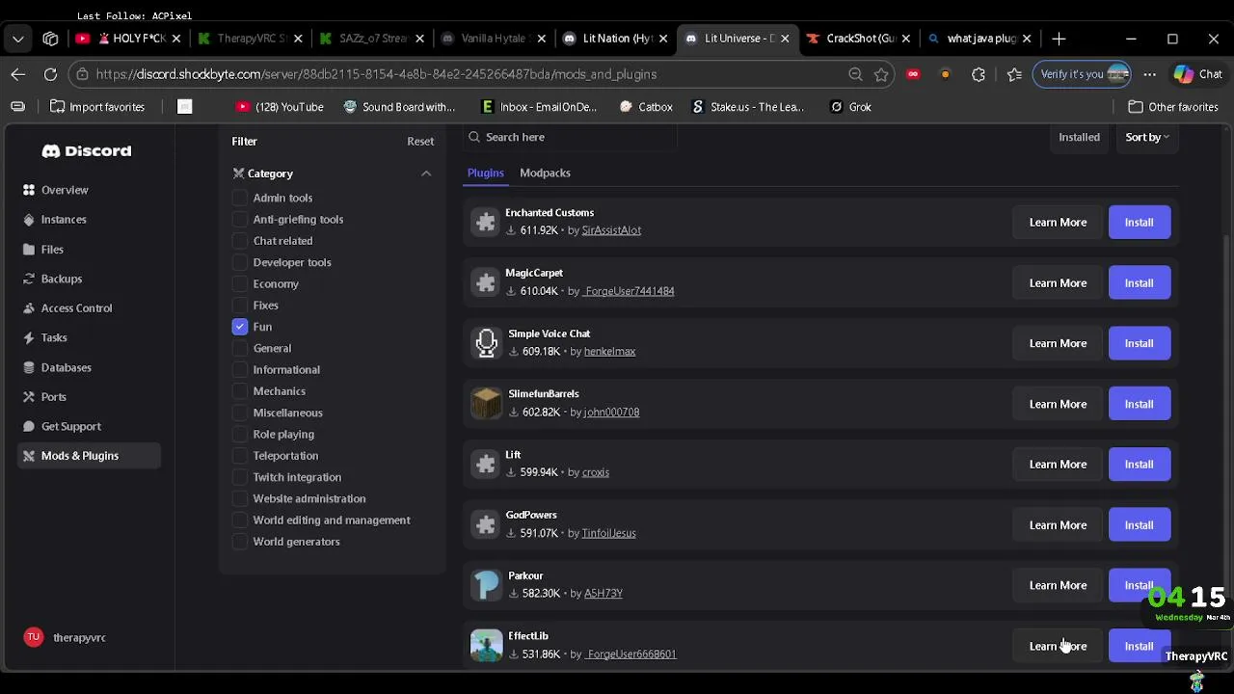The height and width of the screenshot is (694, 1234).
Task: Open the Other favorites folder
Action: [1173, 107]
